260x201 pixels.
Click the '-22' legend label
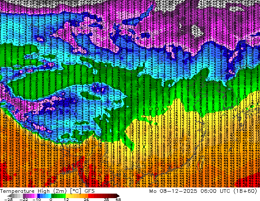pos(24,199)
